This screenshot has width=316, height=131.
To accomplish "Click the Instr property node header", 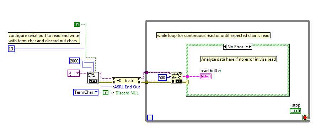I will 127,81.
